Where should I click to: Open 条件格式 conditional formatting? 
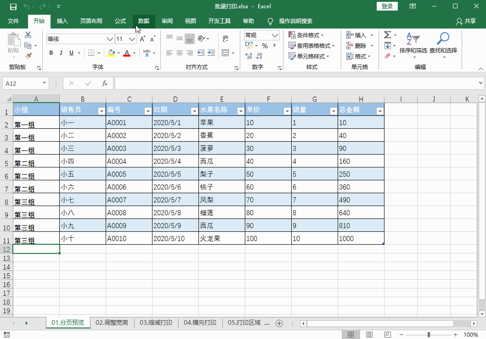point(306,35)
